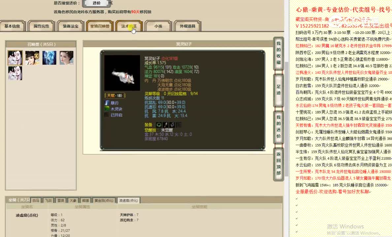Click 陕西专区 listing in document
The height and width of the screenshot is (237, 392).
tap(343, 53)
